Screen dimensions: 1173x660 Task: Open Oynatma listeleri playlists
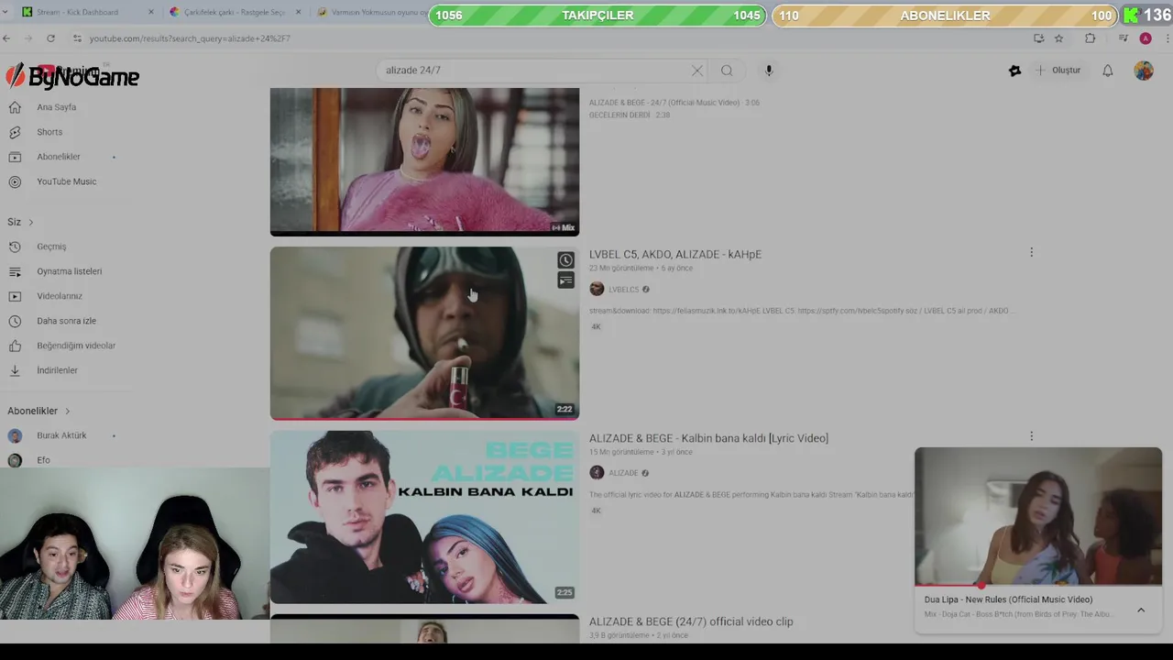click(x=69, y=271)
